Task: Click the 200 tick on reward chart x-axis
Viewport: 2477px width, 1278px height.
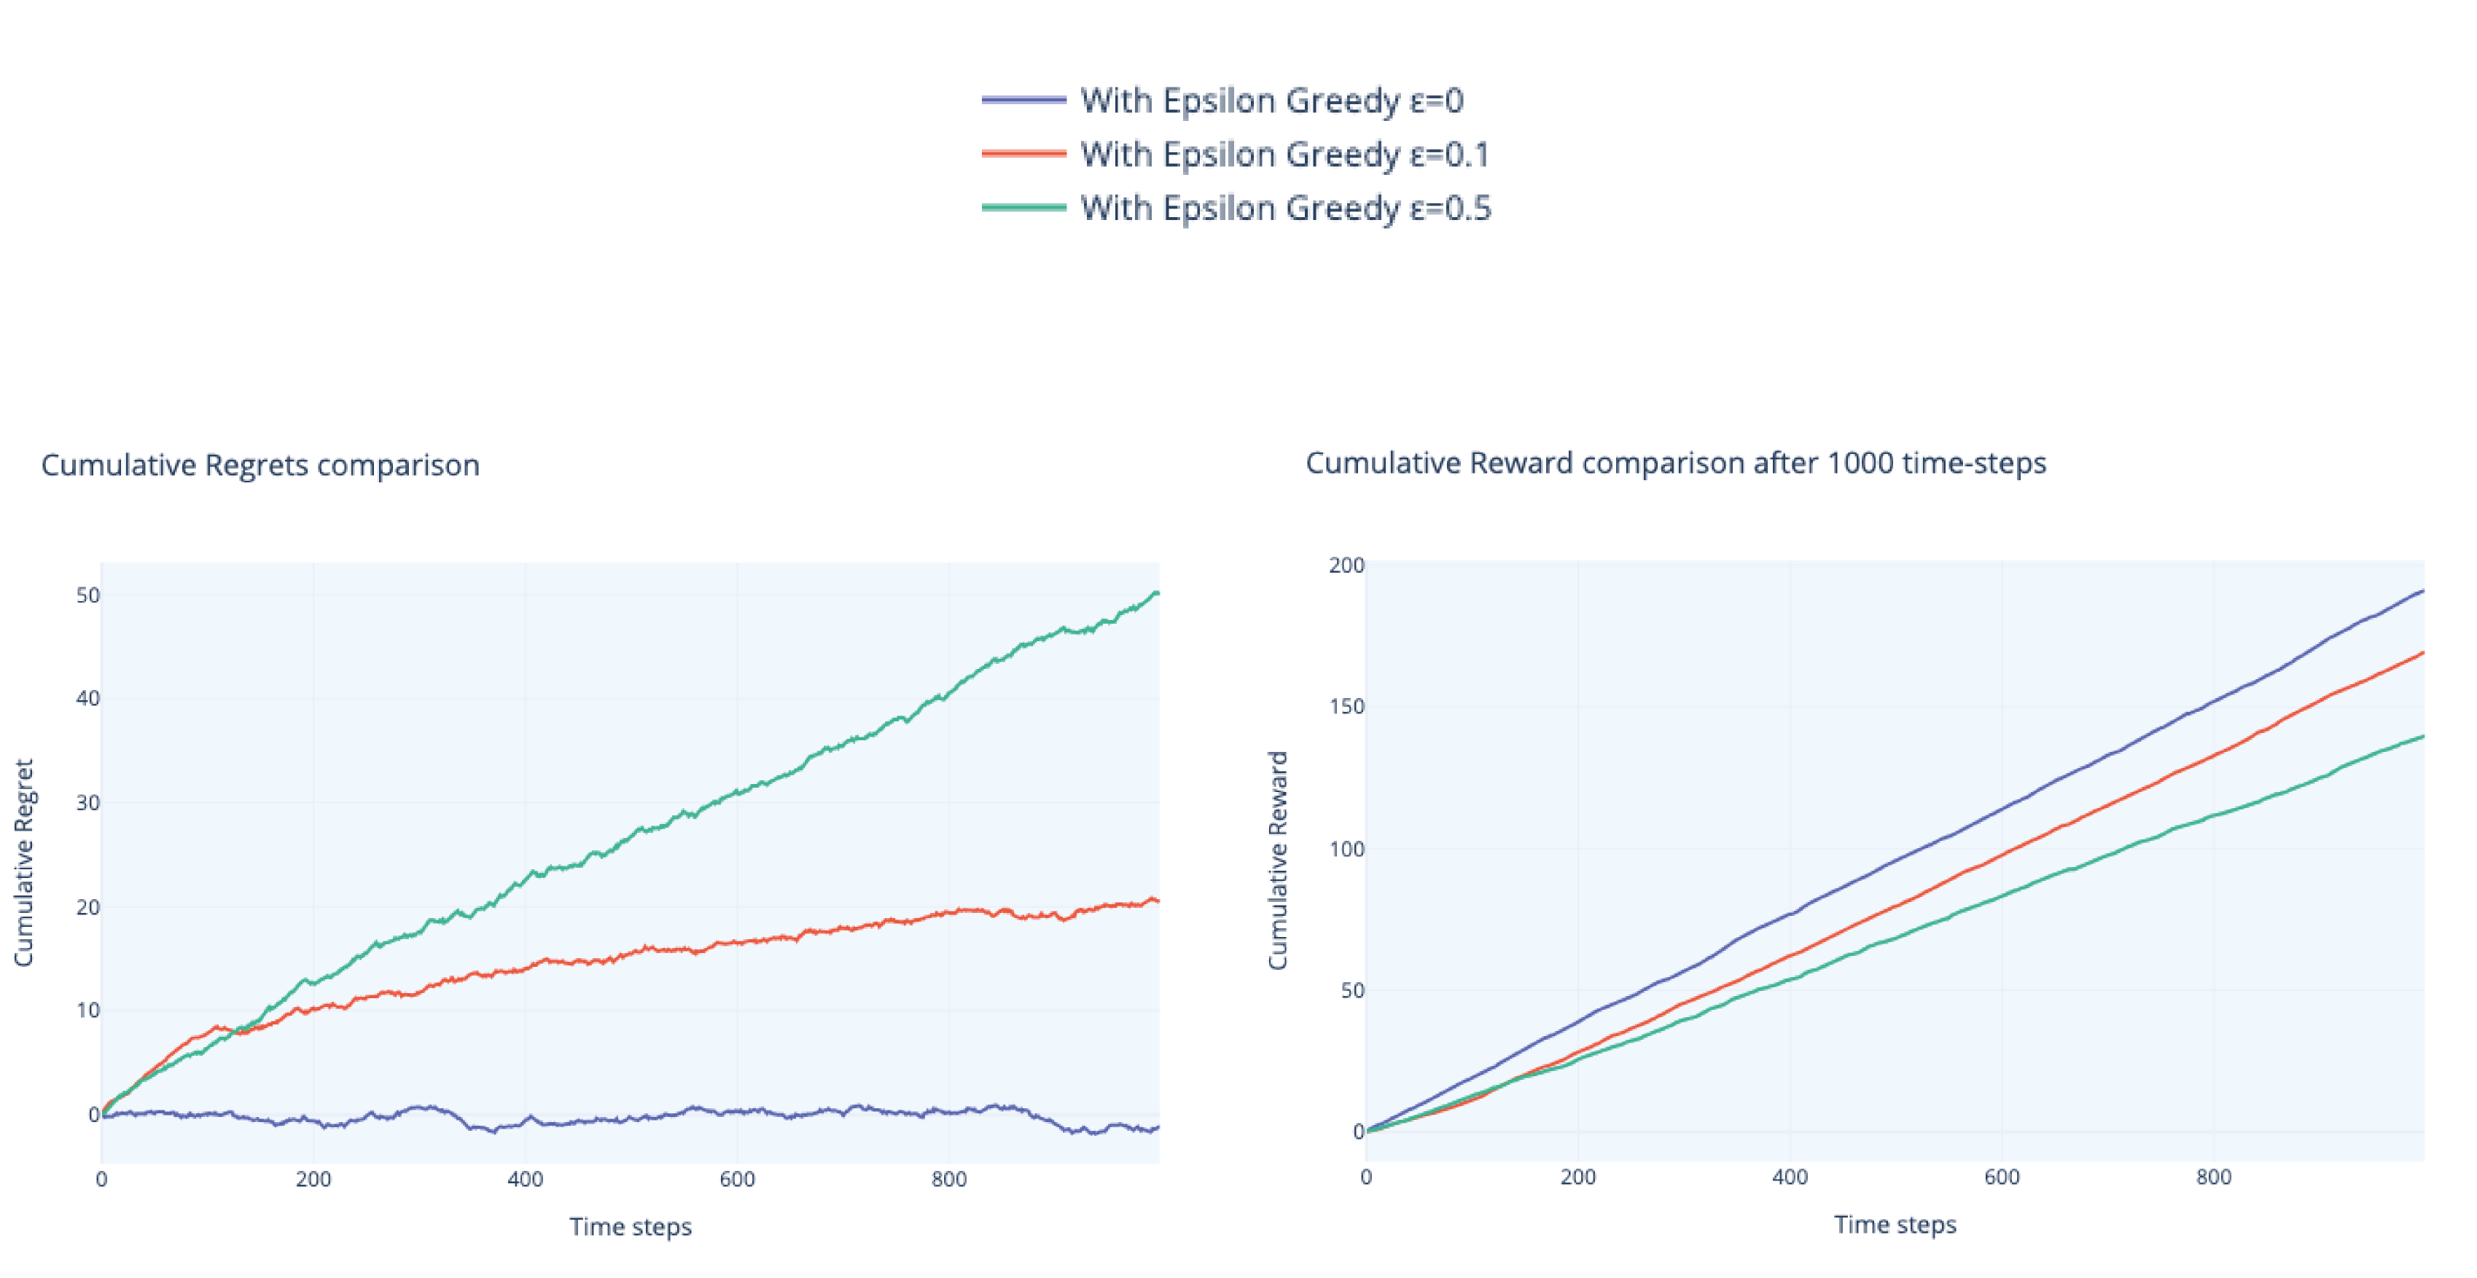Action: pyautogui.click(x=1578, y=1177)
